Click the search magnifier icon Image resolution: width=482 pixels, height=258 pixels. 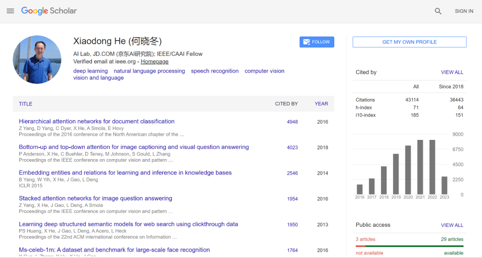(x=438, y=11)
